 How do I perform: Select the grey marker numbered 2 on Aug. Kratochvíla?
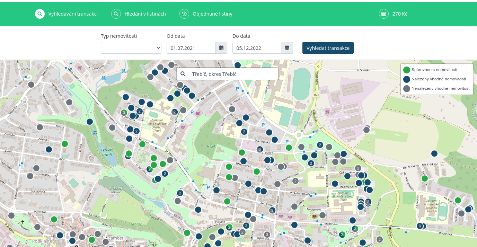295,181
